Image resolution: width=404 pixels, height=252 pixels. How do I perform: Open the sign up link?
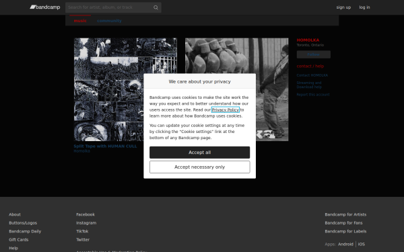tap(343, 7)
